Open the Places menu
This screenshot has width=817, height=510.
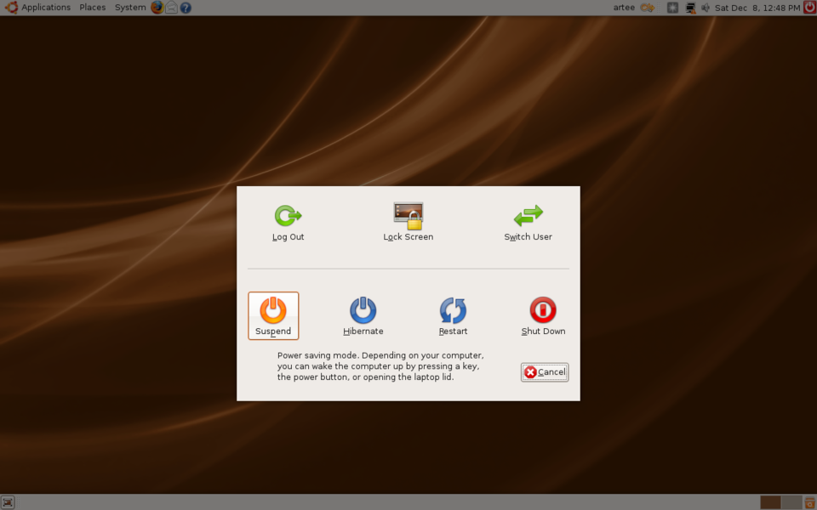pyautogui.click(x=92, y=8)
